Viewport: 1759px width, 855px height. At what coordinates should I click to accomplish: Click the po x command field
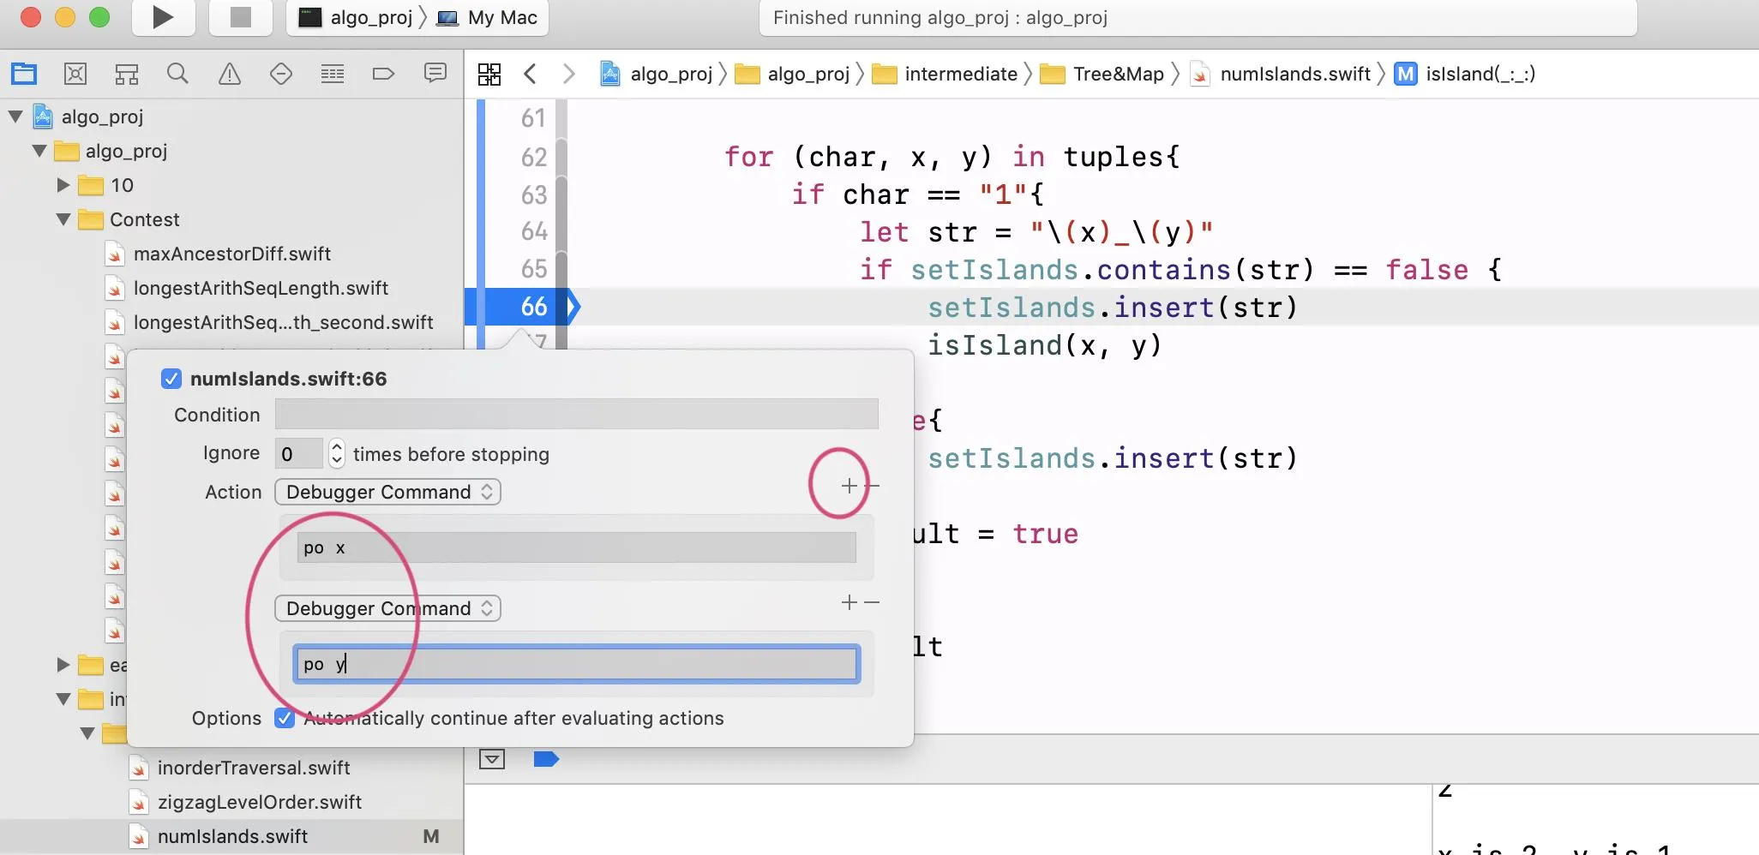pos(576,547)
